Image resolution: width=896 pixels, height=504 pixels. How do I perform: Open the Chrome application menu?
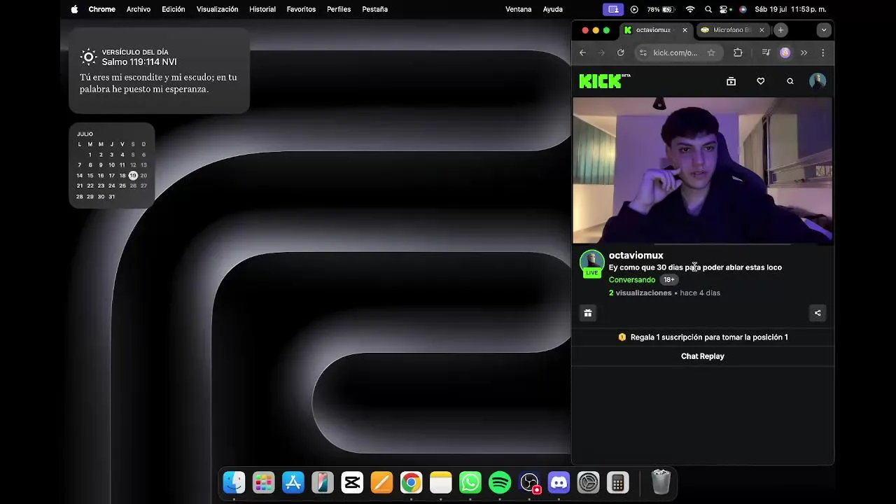point(102,9)
